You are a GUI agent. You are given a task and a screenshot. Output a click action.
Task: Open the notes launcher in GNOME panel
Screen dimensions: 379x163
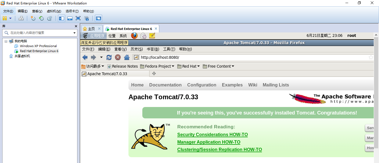[152, 35]
